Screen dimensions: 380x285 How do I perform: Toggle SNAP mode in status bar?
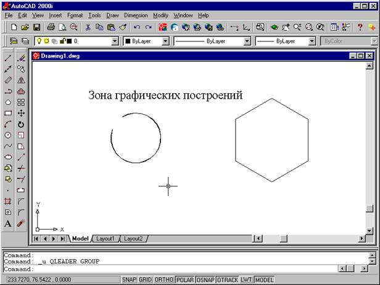[x=130, y=279]
